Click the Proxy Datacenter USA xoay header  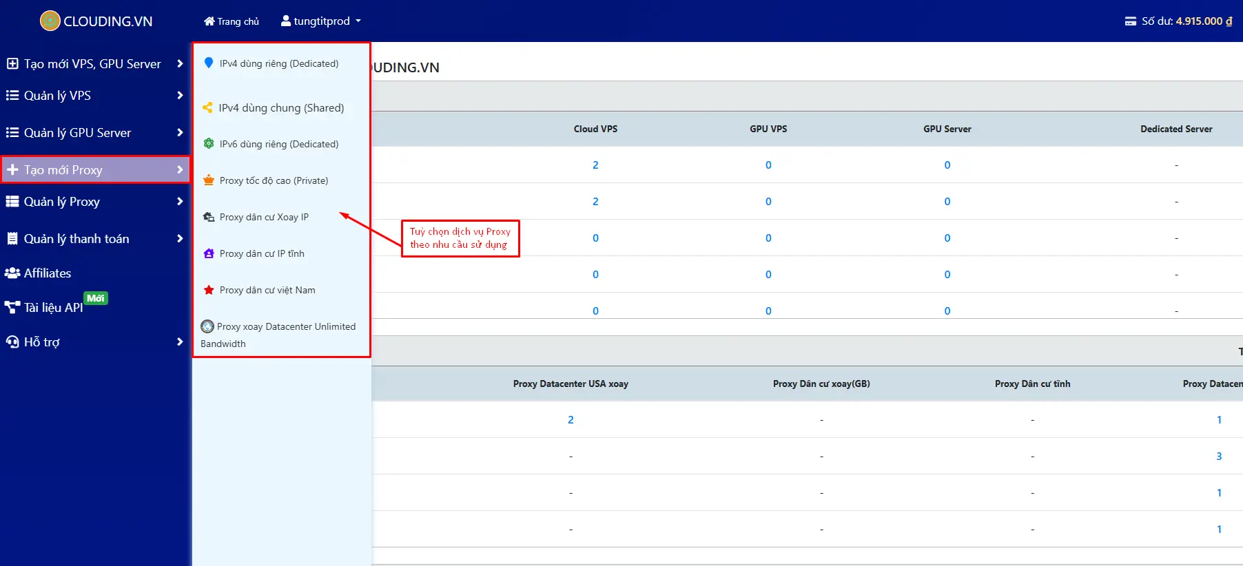[571, 384]
